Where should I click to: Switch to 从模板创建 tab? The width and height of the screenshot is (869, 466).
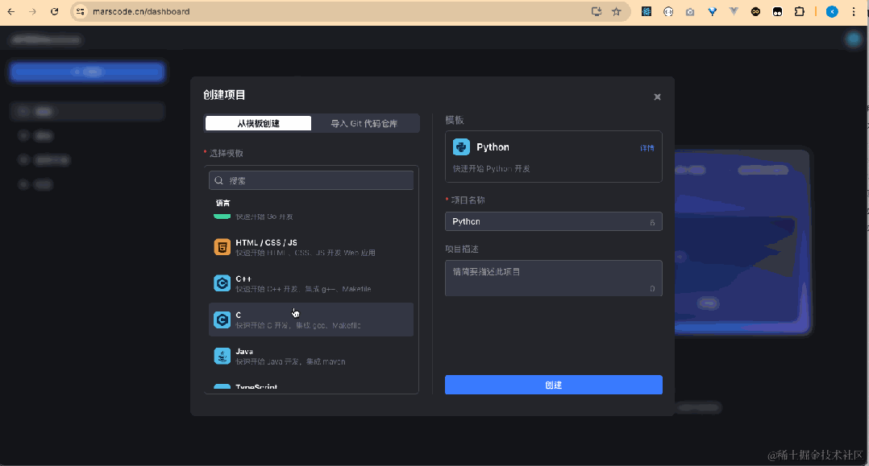tap(258, 123)
